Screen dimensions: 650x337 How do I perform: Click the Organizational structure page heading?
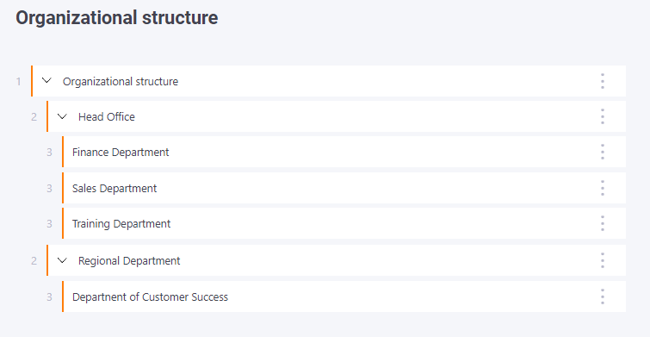117,18
